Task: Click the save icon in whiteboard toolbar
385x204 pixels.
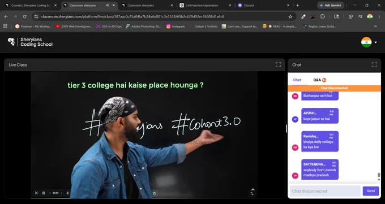Action: coord(44,193)
